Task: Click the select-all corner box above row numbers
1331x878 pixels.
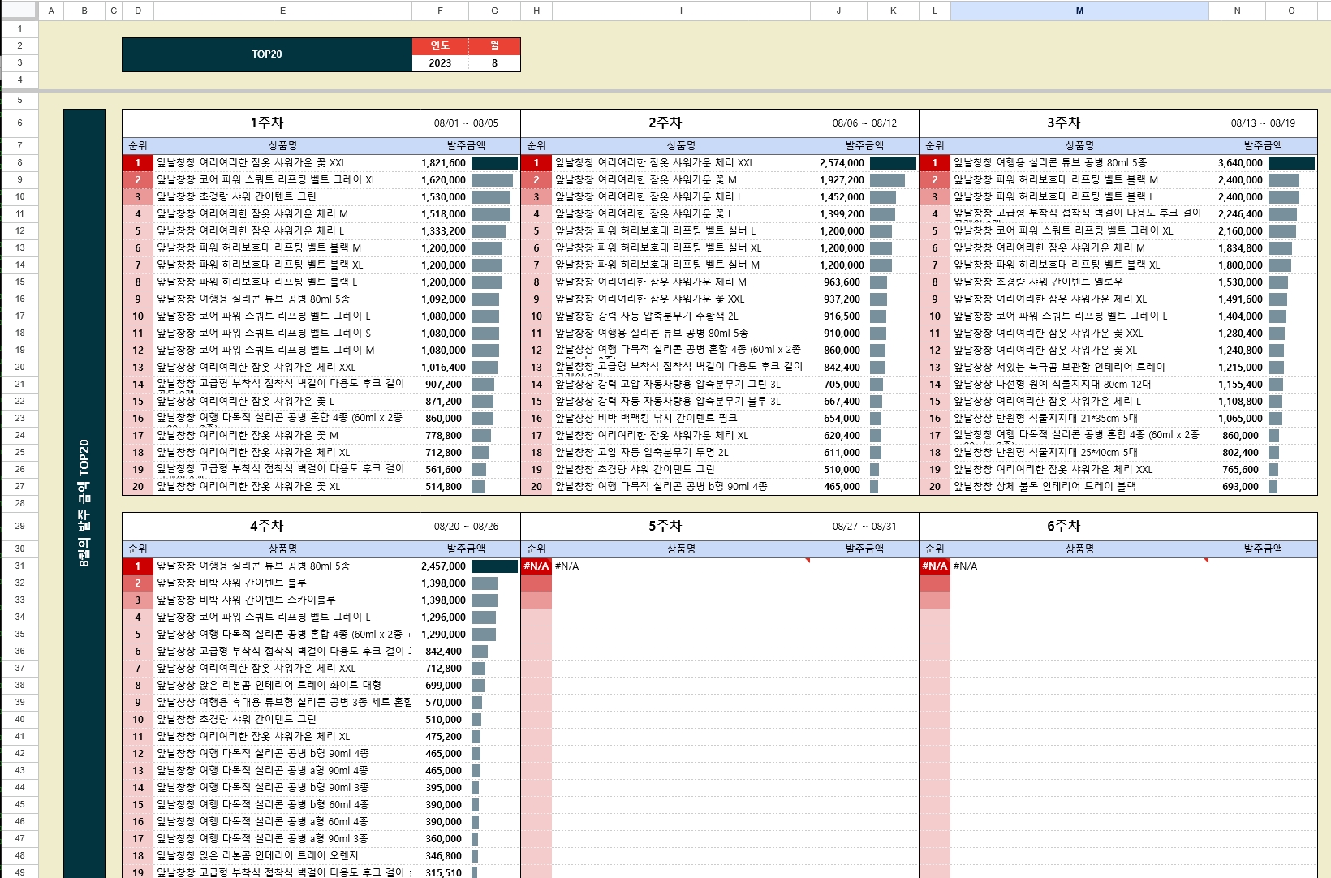Action: 19,11
